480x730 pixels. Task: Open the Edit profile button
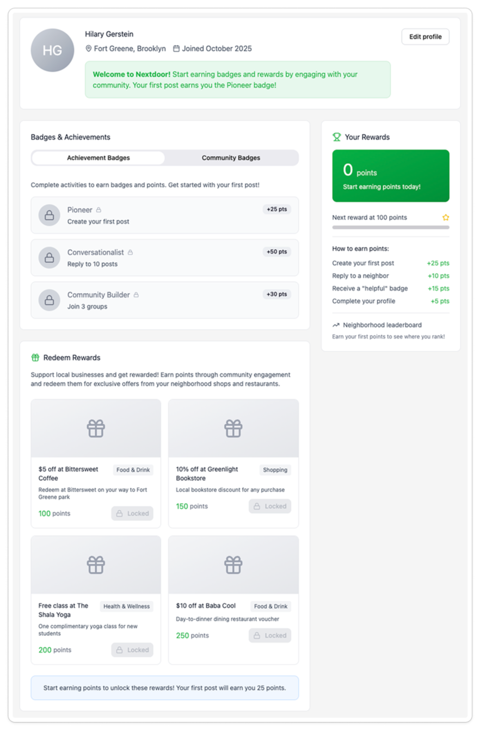pos(426,37)
